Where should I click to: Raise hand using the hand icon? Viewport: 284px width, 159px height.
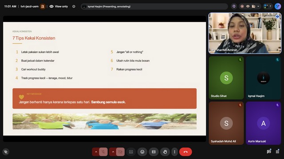165,152
